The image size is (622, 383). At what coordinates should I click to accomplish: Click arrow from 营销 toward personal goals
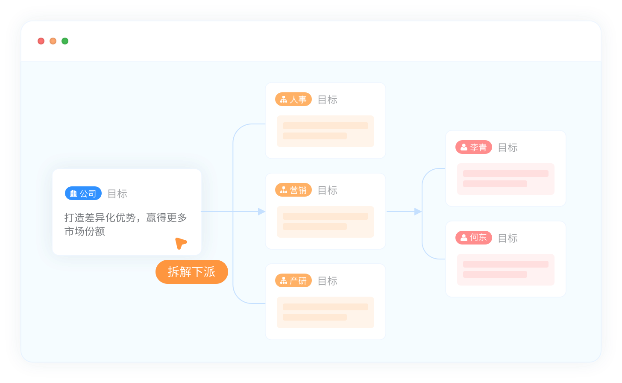tap(417, 212)
